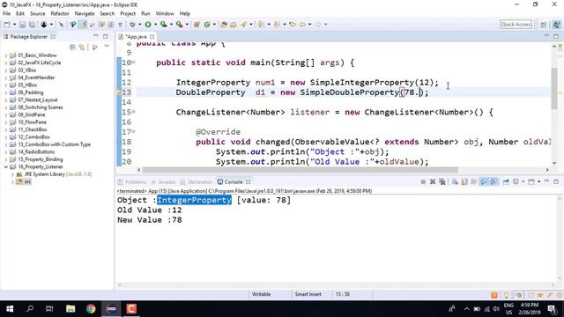Maximize the Console view panel
Viewport: 564px width, 317px height.
tap(556, 182)
